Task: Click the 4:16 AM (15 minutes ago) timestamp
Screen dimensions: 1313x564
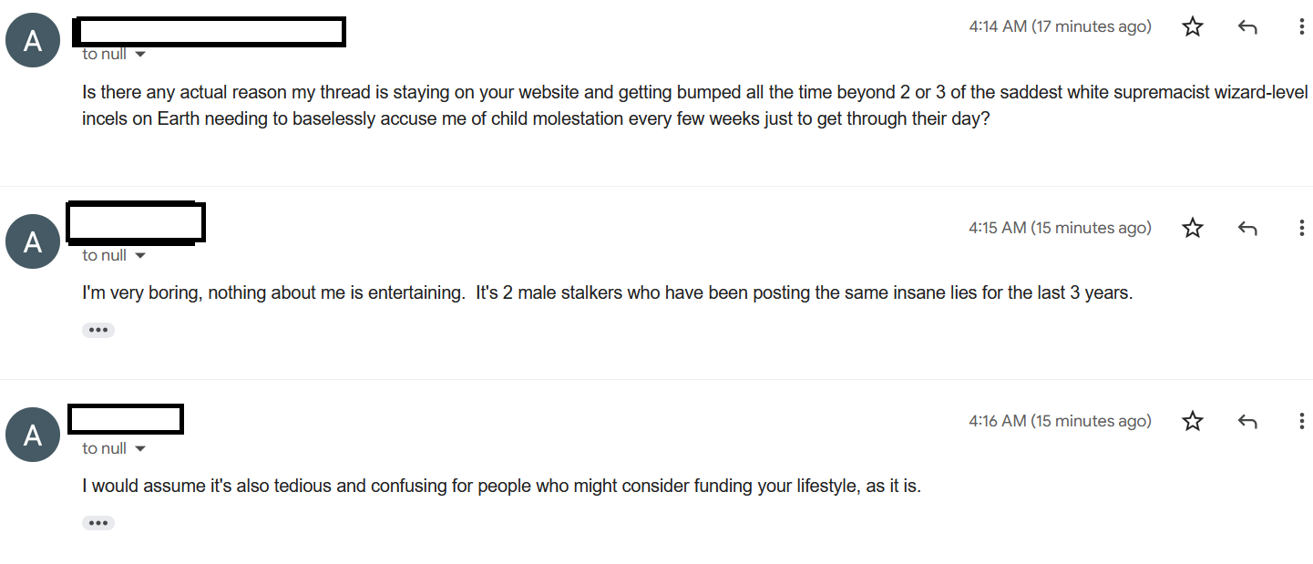Action: [1060, 421]
